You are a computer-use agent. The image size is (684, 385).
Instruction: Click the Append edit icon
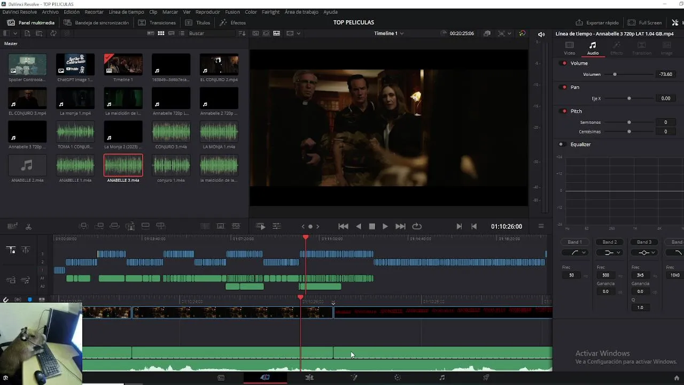[99, 227]
